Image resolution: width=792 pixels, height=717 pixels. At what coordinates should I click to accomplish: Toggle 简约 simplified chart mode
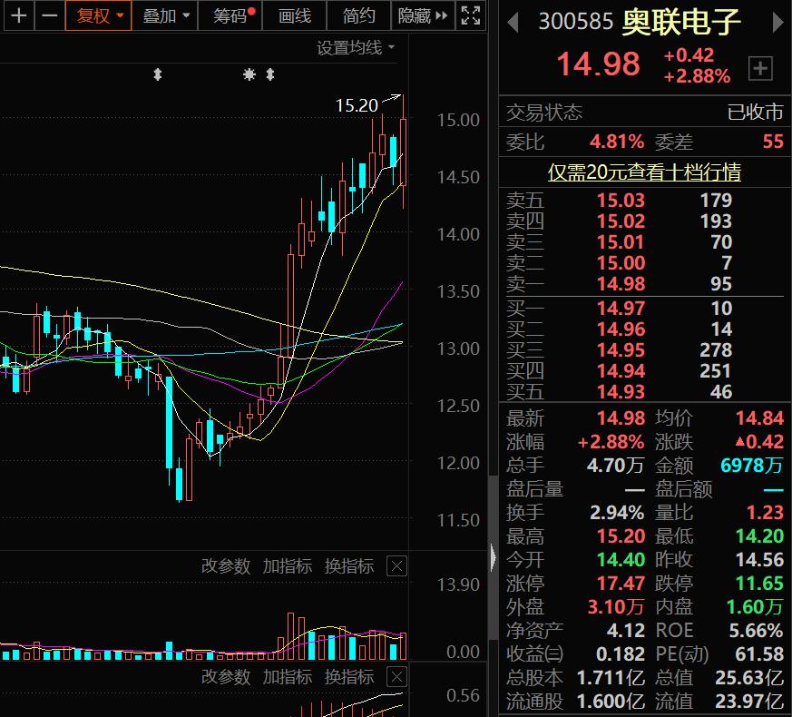click(357, 15)
